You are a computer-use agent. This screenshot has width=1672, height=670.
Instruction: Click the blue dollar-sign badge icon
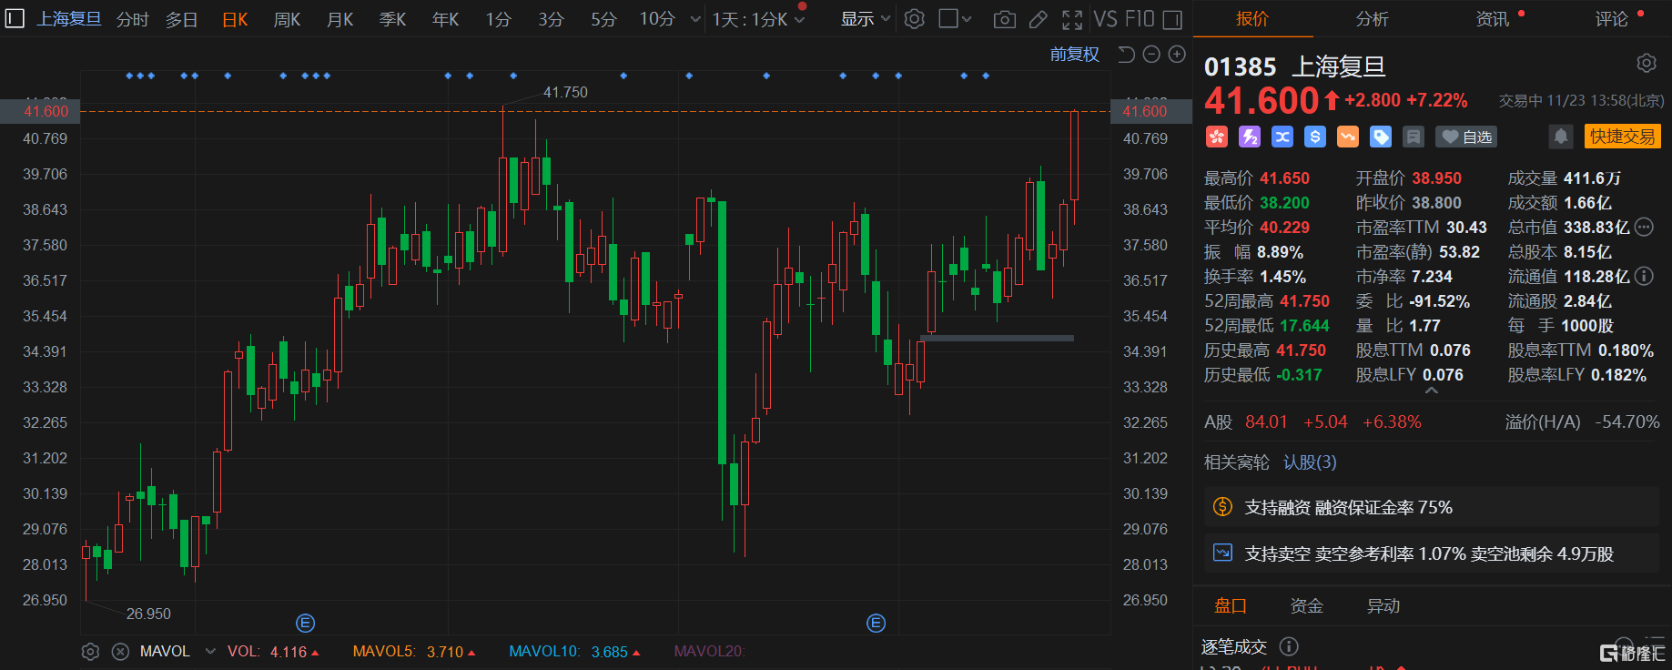(1315, 137)
